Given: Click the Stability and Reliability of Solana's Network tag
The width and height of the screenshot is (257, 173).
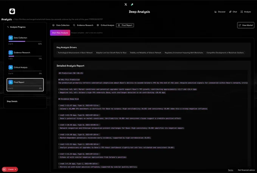Looking at the screenshot, I should [x=146, y=53].
